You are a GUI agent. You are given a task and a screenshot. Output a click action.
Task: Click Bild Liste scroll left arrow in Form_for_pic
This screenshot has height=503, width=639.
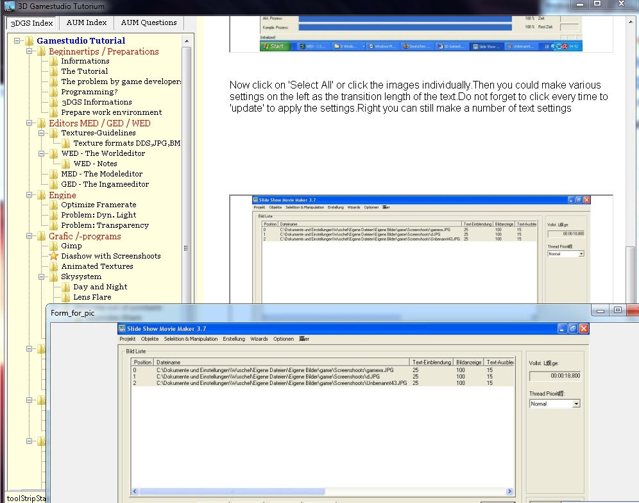[x=135, y=491]
